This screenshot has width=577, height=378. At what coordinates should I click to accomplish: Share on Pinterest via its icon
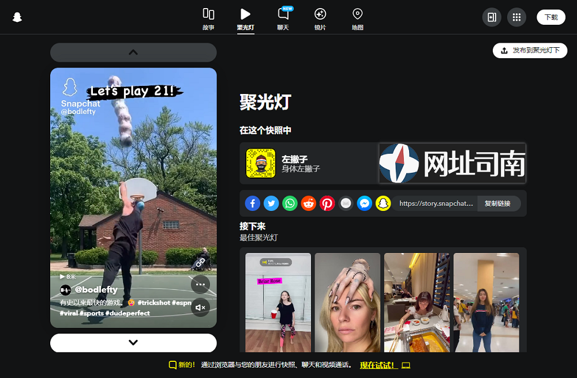[327, 203]
